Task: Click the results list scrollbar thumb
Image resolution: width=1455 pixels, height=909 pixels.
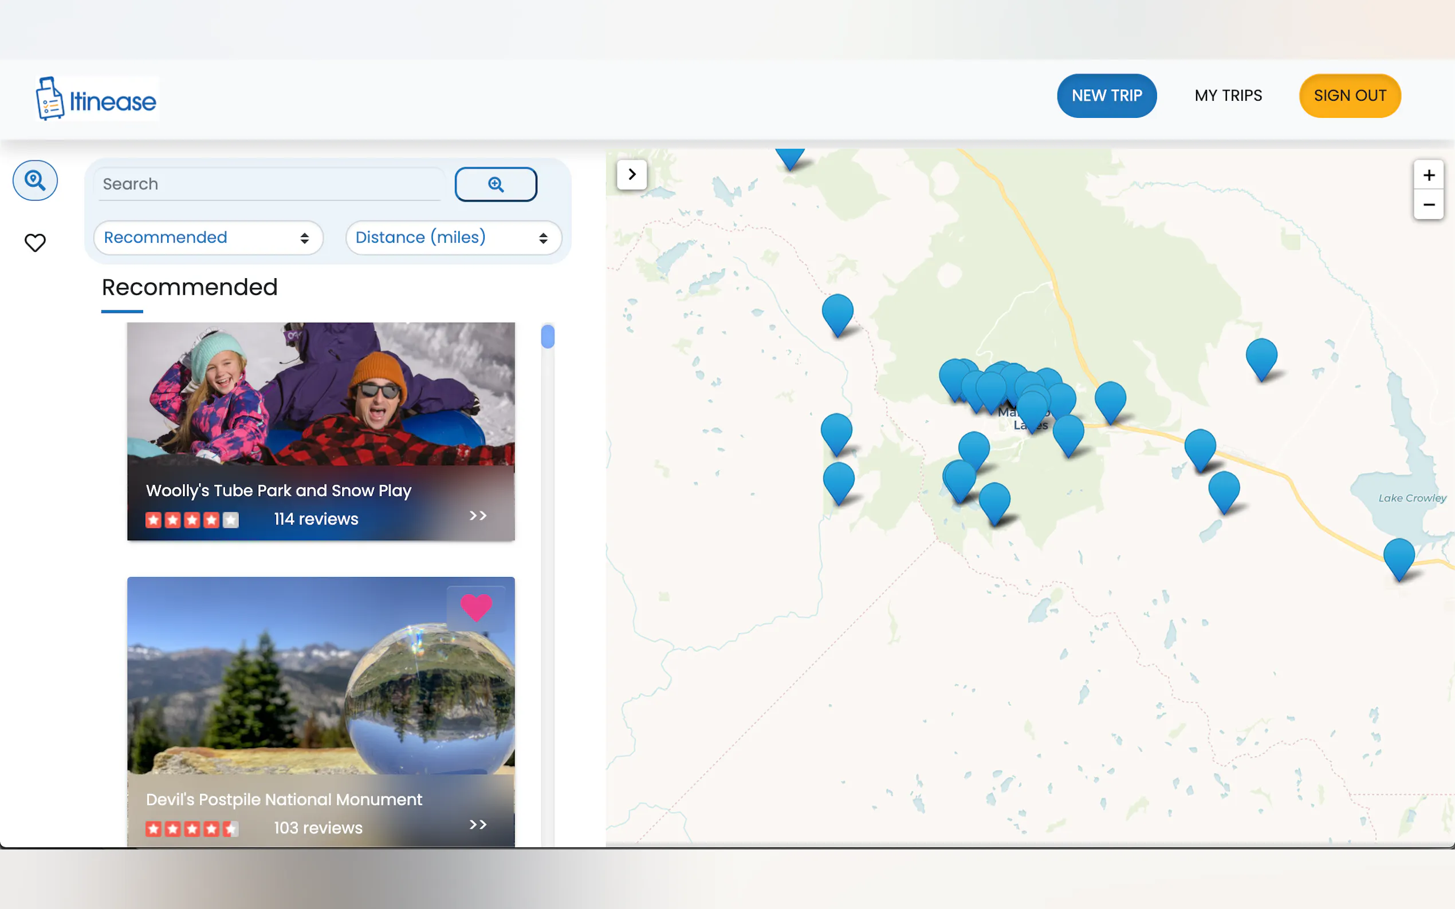Action: pyautogui.click(x=548, y=337)
